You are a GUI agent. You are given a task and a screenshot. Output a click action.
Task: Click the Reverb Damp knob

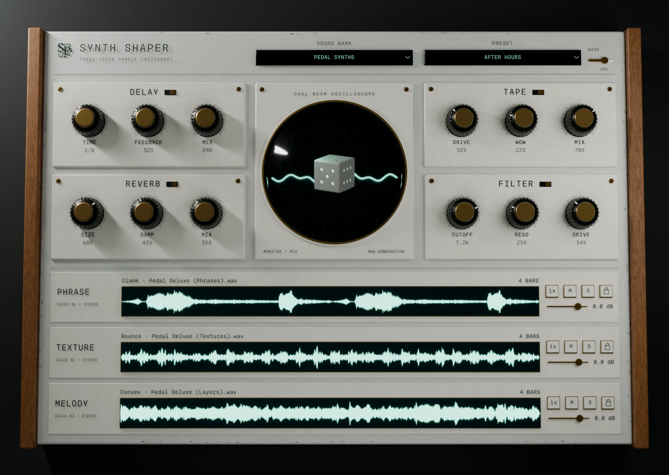(146, 213)
